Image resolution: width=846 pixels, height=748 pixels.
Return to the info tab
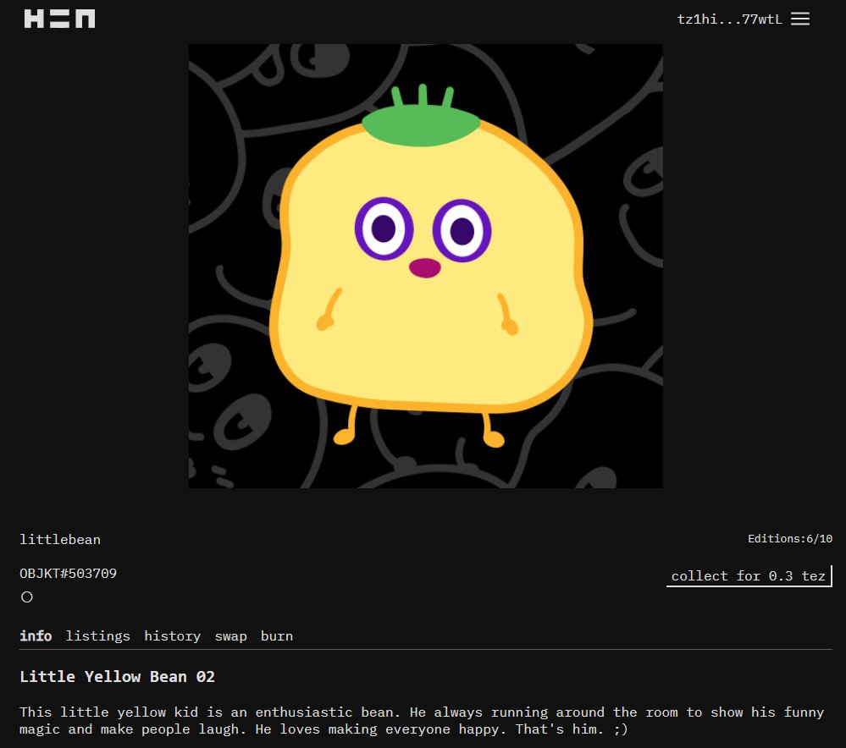[x=36, y=635]
